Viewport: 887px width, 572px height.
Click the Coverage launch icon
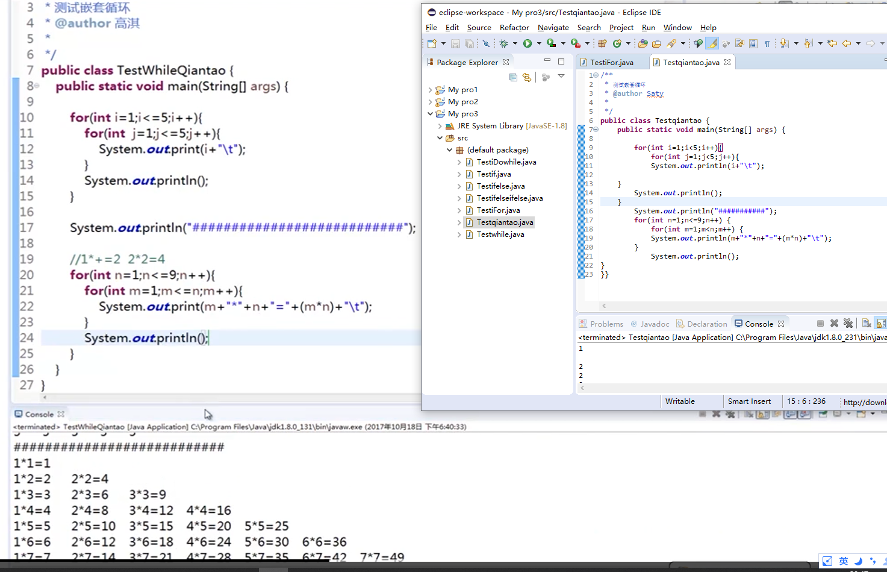pos(551,43)
